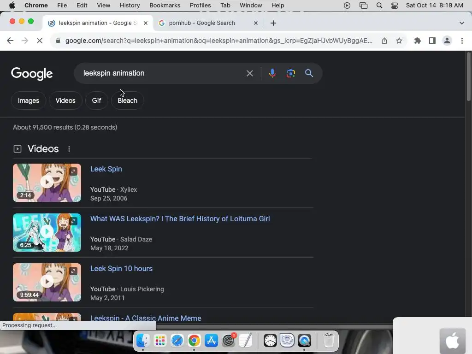Viewport: 472px width, 354px height.
Task: Stop loading the page
Action: pos(40,41)
